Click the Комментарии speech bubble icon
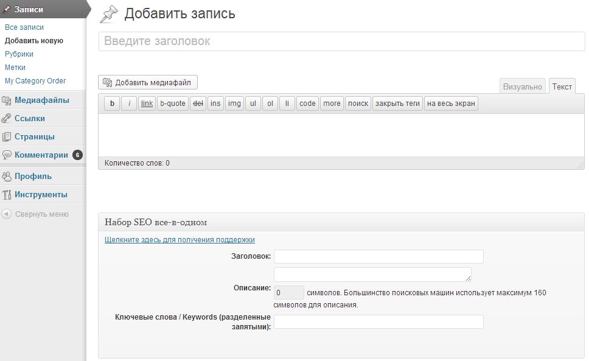589x361 pixels. 6,155
